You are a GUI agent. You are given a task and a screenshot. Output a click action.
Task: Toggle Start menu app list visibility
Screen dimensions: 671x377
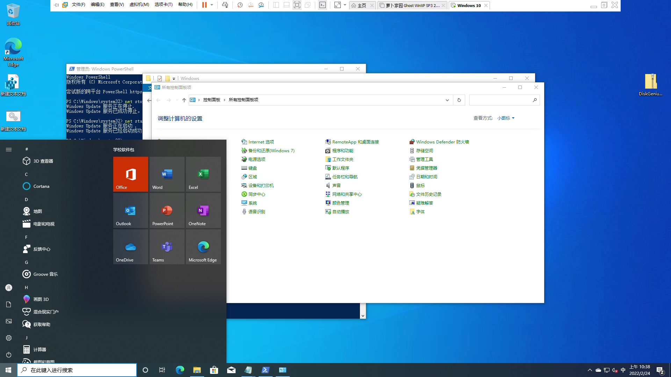click(x=8, y=149)
